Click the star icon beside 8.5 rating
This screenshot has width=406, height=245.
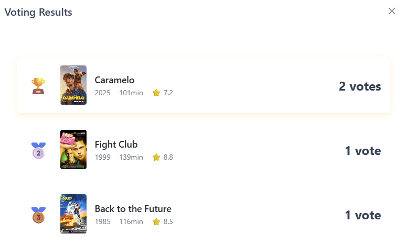(x=156, y=221)
